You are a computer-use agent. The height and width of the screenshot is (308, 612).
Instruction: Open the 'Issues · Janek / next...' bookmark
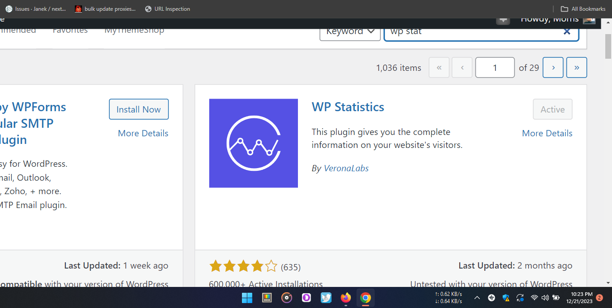36,9
